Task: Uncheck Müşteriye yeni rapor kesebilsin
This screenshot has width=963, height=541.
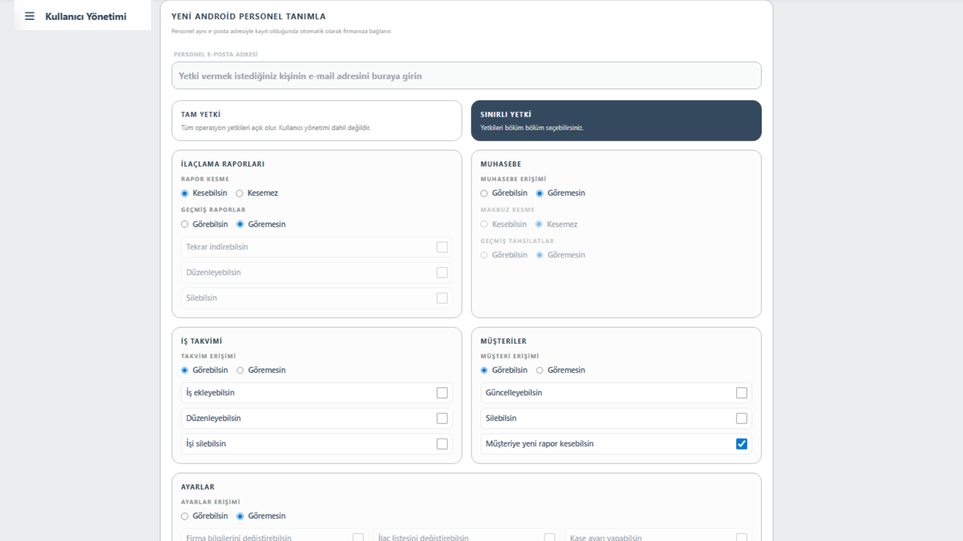Action: click(x=742, y=444)
